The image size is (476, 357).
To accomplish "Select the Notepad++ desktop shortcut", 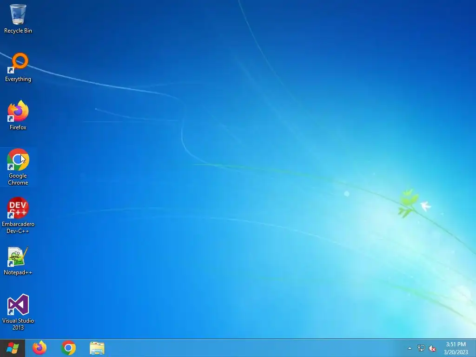I will [18, 261].
